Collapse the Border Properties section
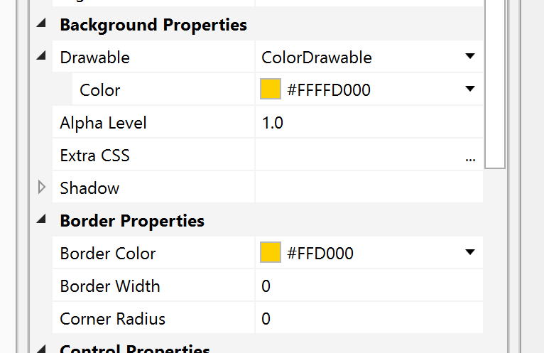The width and height of the screenshot is (544, 353). 41,221
